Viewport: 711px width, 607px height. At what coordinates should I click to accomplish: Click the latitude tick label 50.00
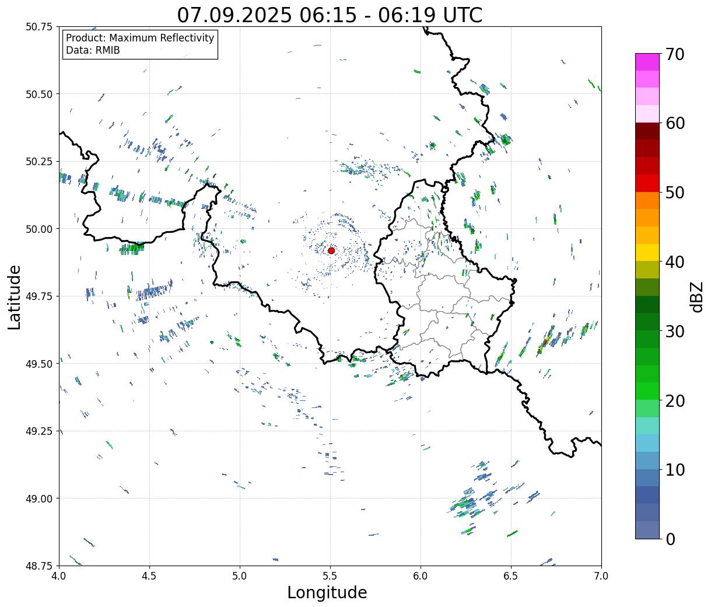tap(39, 229)
